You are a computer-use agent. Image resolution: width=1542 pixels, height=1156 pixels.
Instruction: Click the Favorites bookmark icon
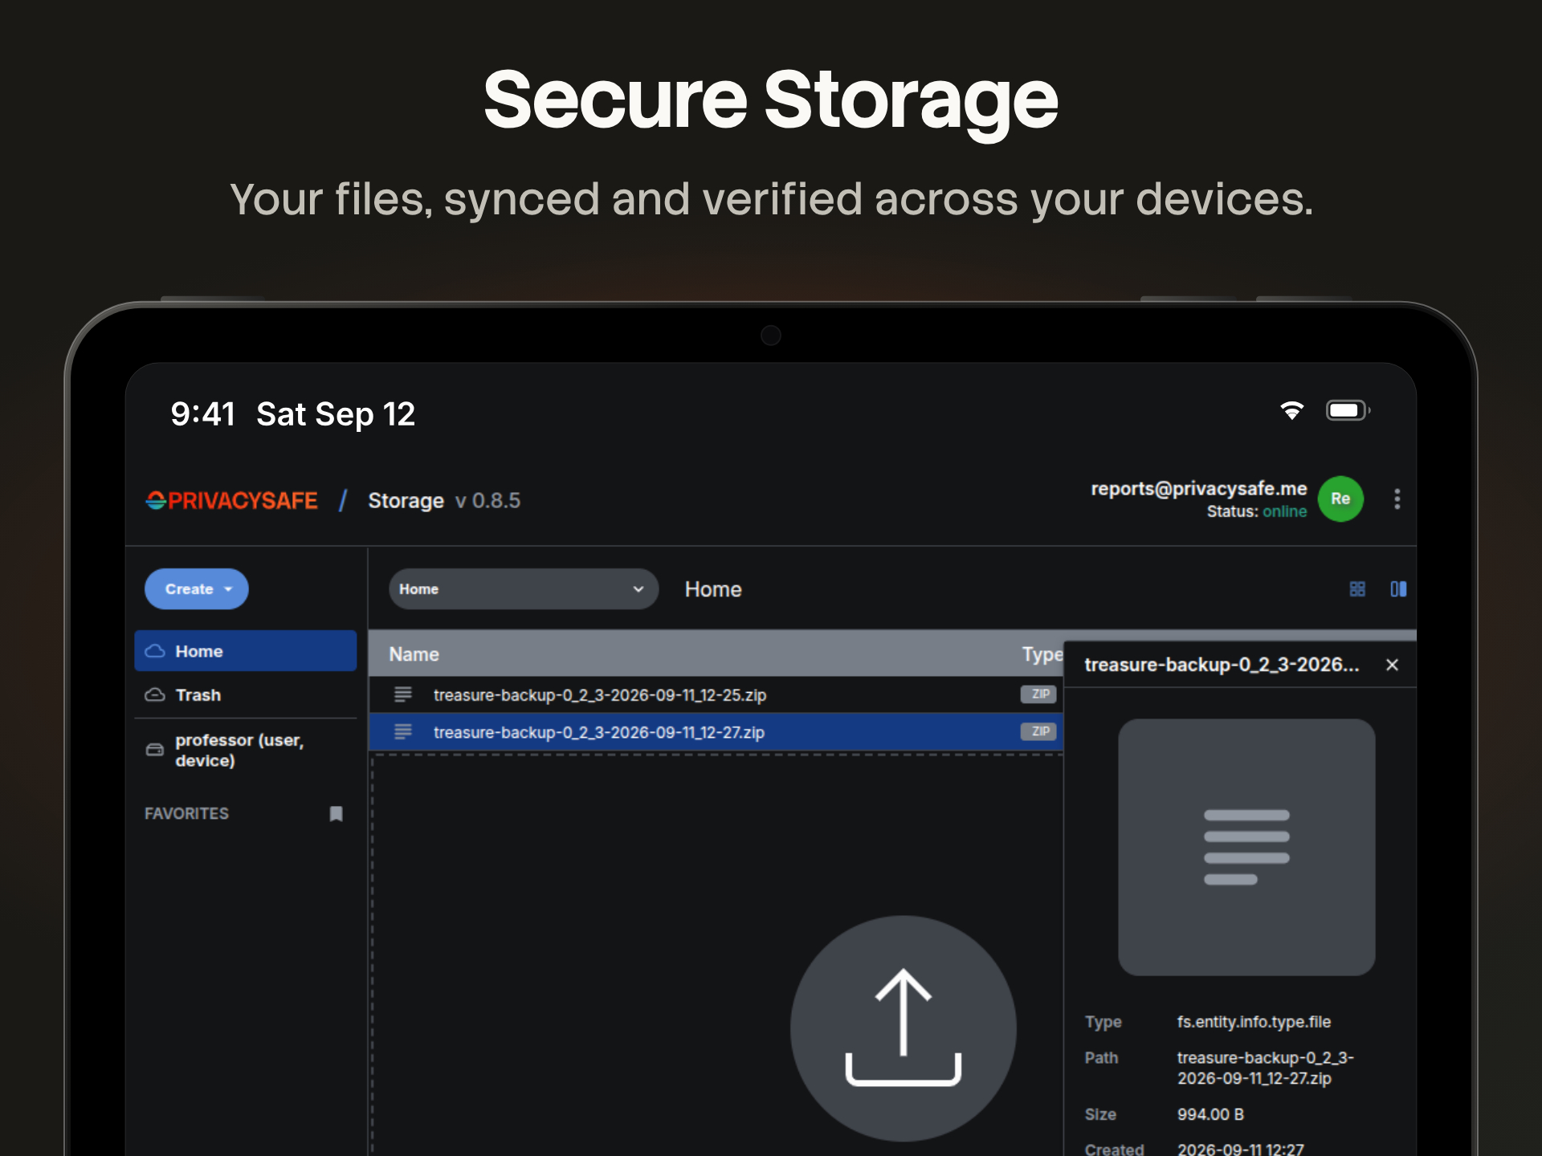[x=337, y=813]
